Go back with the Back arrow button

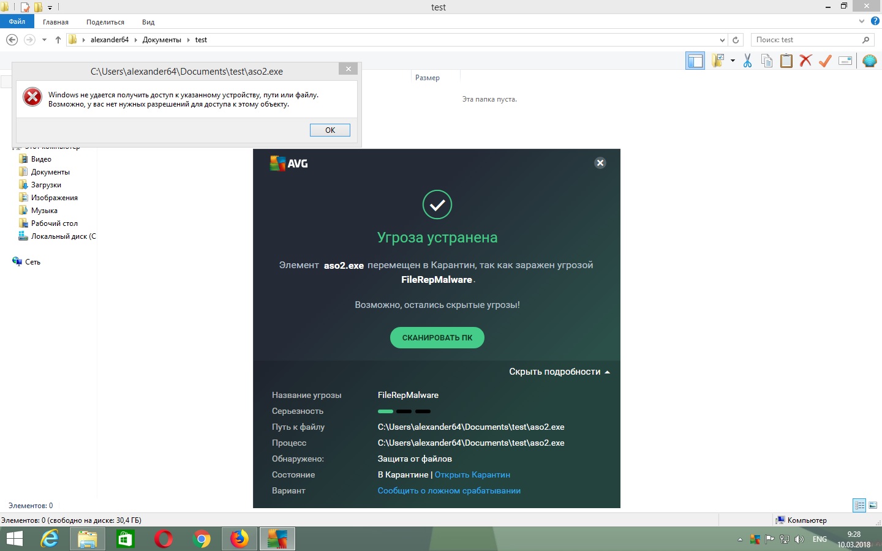(x=12, y=40)
